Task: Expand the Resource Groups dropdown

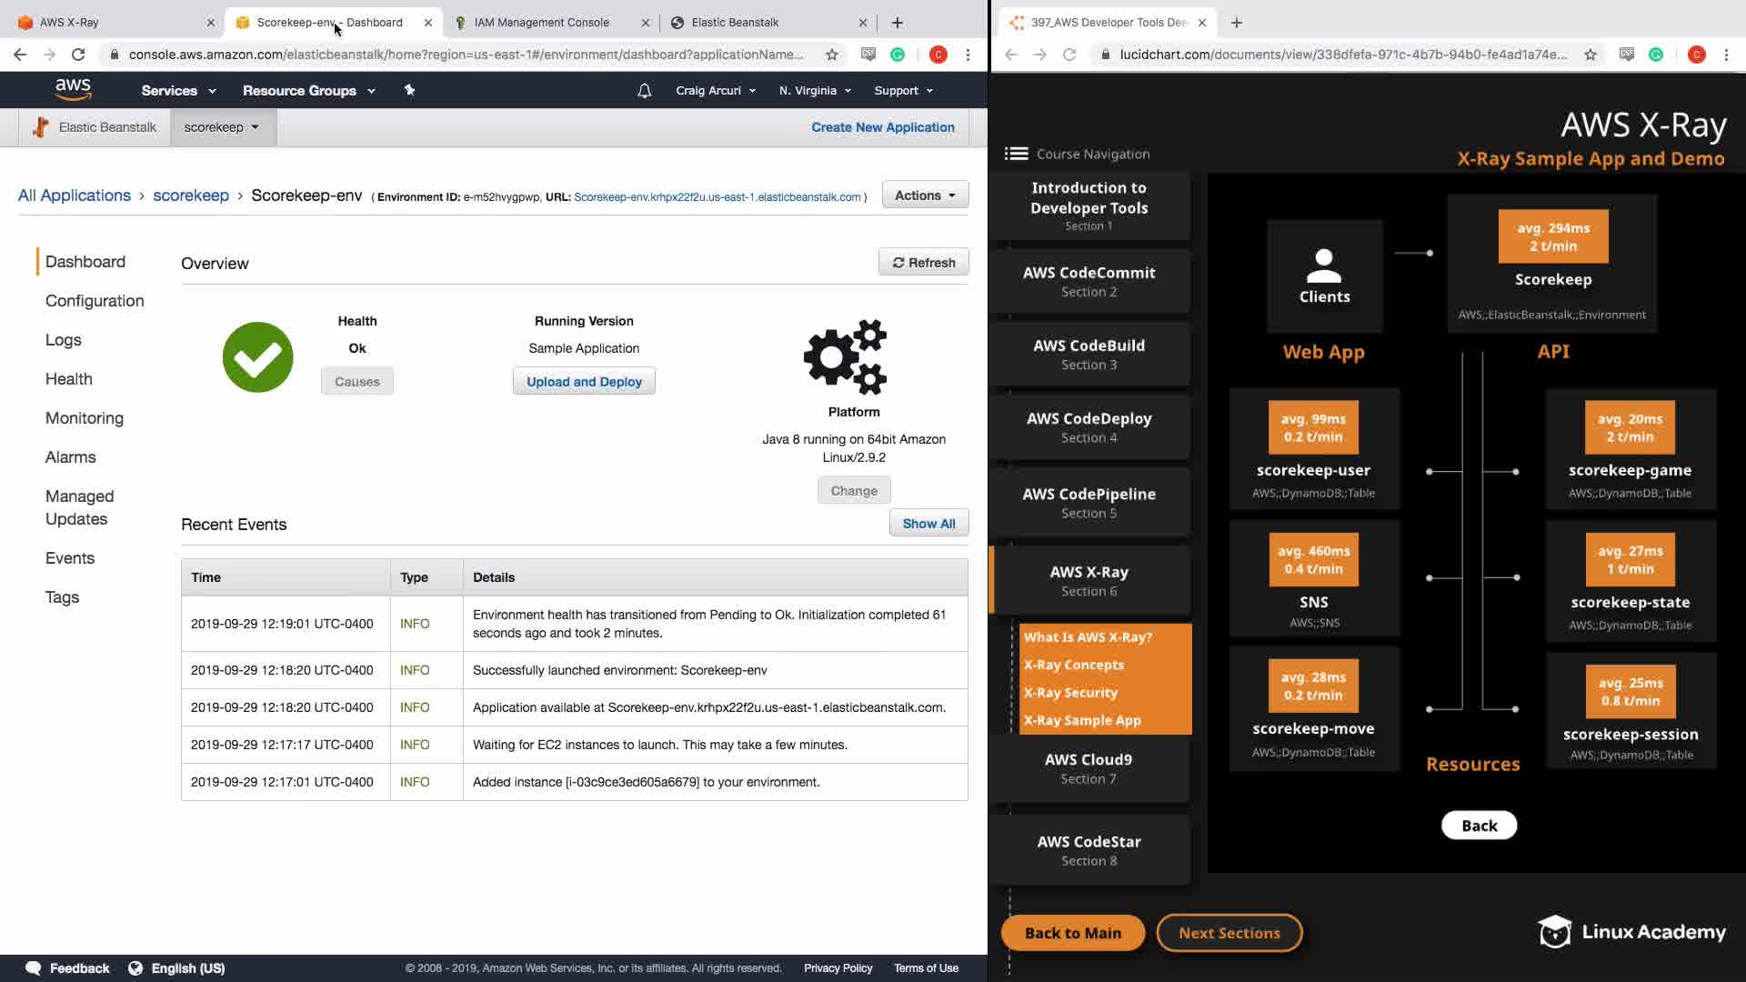Action: (308, 90)
